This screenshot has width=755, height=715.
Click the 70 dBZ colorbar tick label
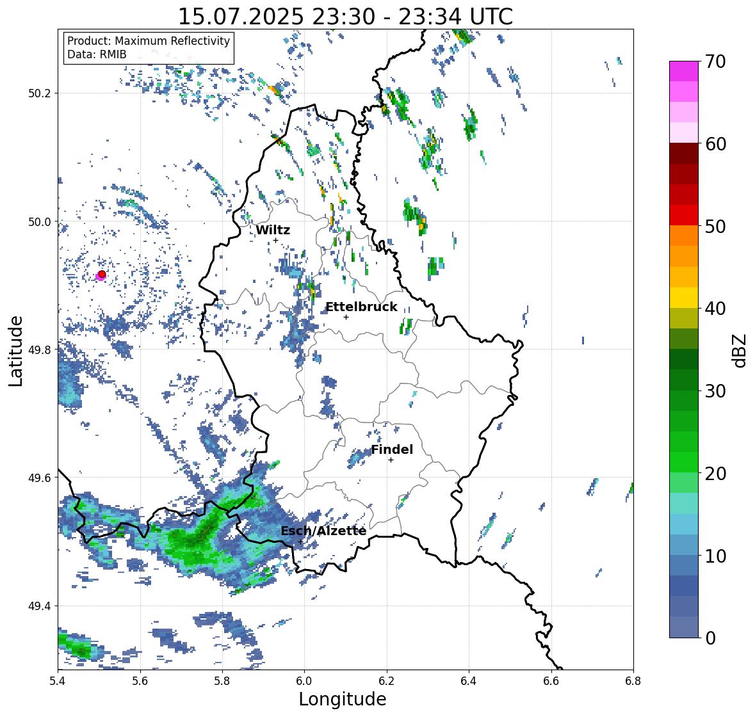(x=715, y=61)
